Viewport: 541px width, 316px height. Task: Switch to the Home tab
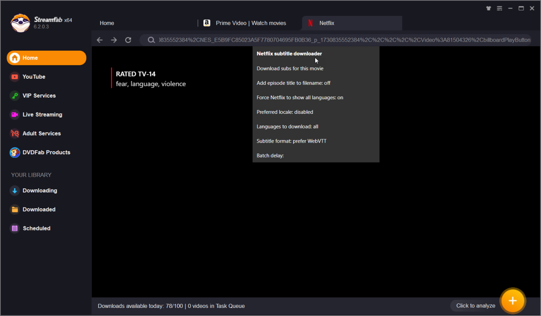click(x=107, y=23)
